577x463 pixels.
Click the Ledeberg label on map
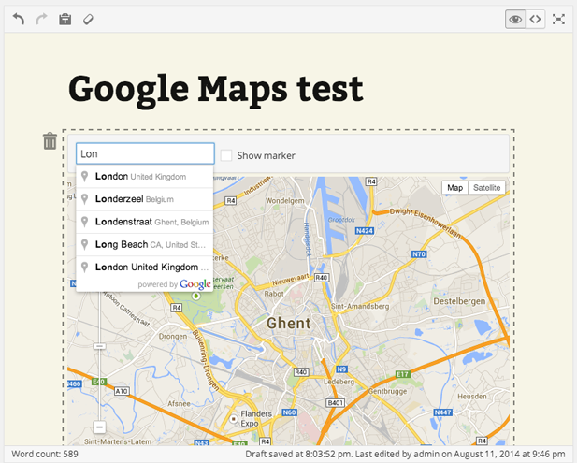[339, 382]
